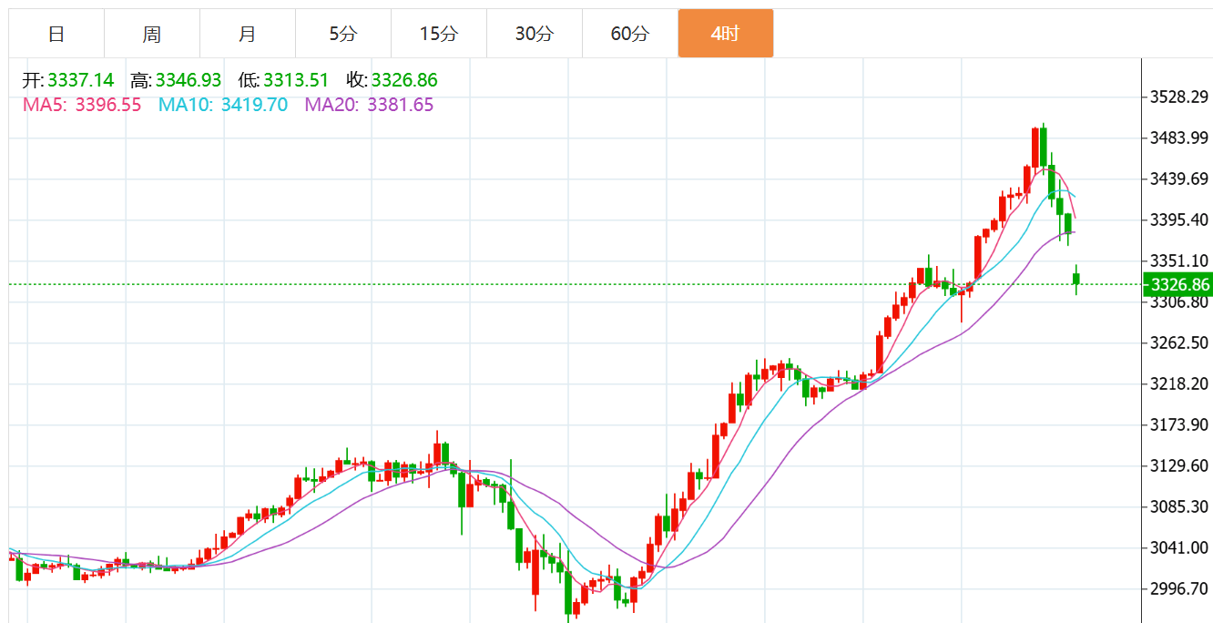Screen dimensions: 1213x623
Task: Select the 月 (monthly) timeframe tab
Action: (248, 34)
